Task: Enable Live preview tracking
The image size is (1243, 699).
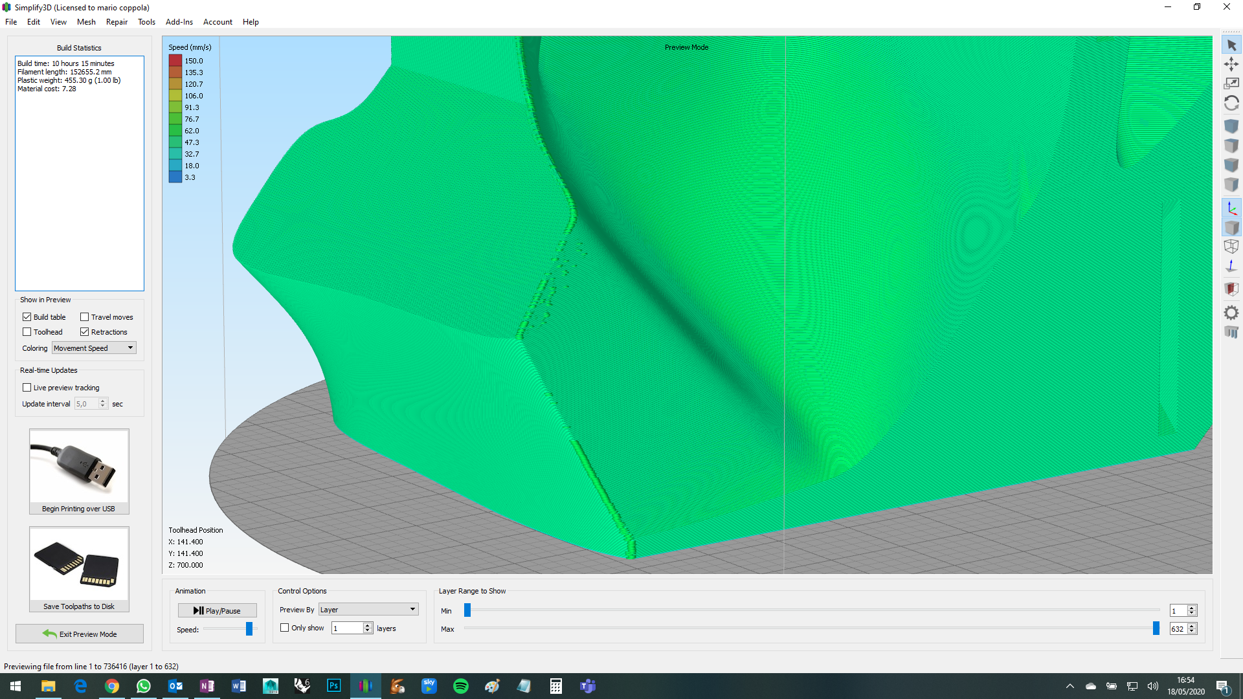Action: pyautogui.click(x=27, y=388)
